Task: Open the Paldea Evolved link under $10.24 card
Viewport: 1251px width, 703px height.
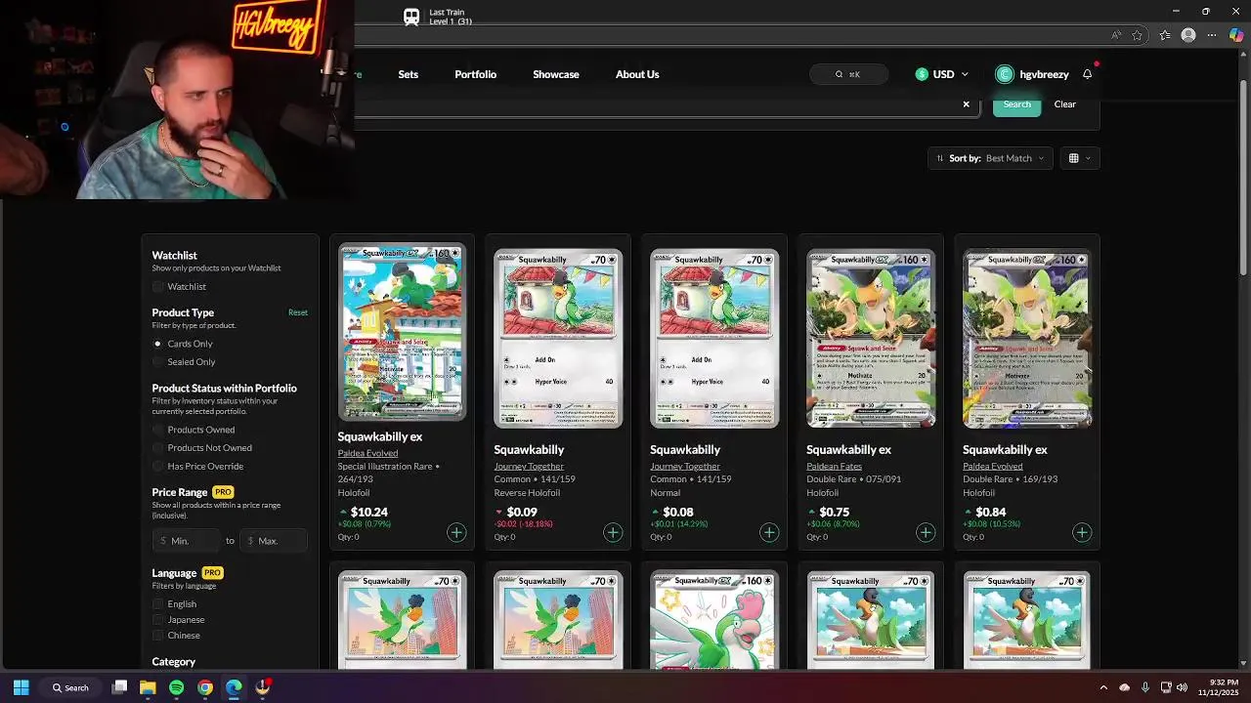Action: point(367,453)
